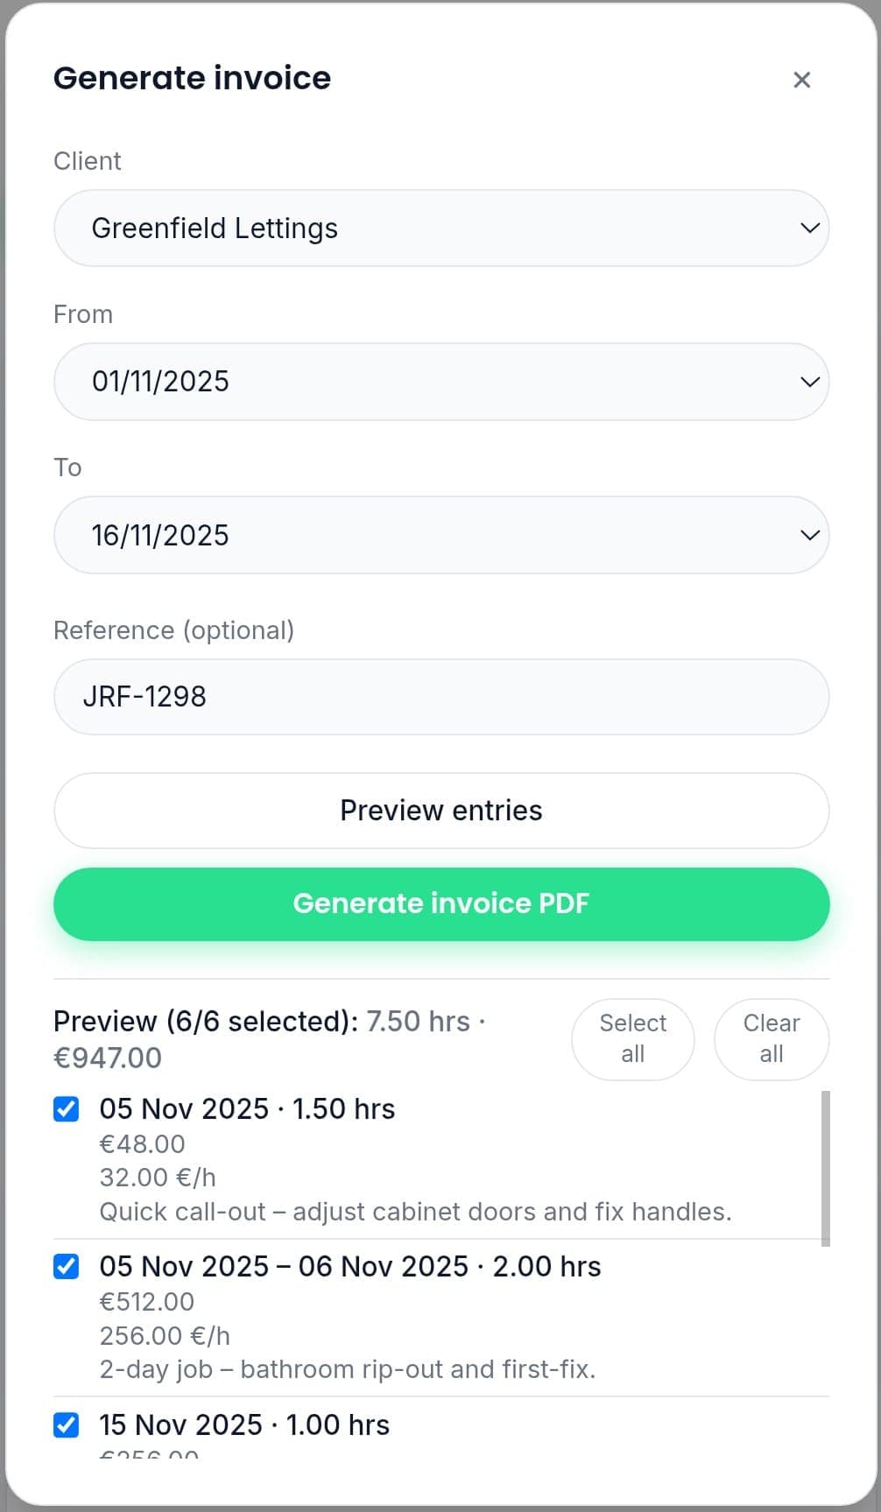Close the Generate invoice dialog
The height and width of the screenshot is (1512, 881).
click(x=801, y=80)
